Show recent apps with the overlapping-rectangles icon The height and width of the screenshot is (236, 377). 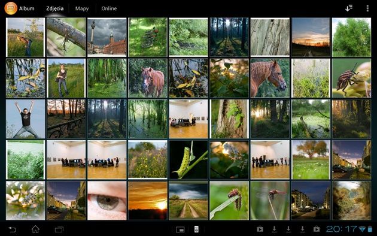[59, 229]
